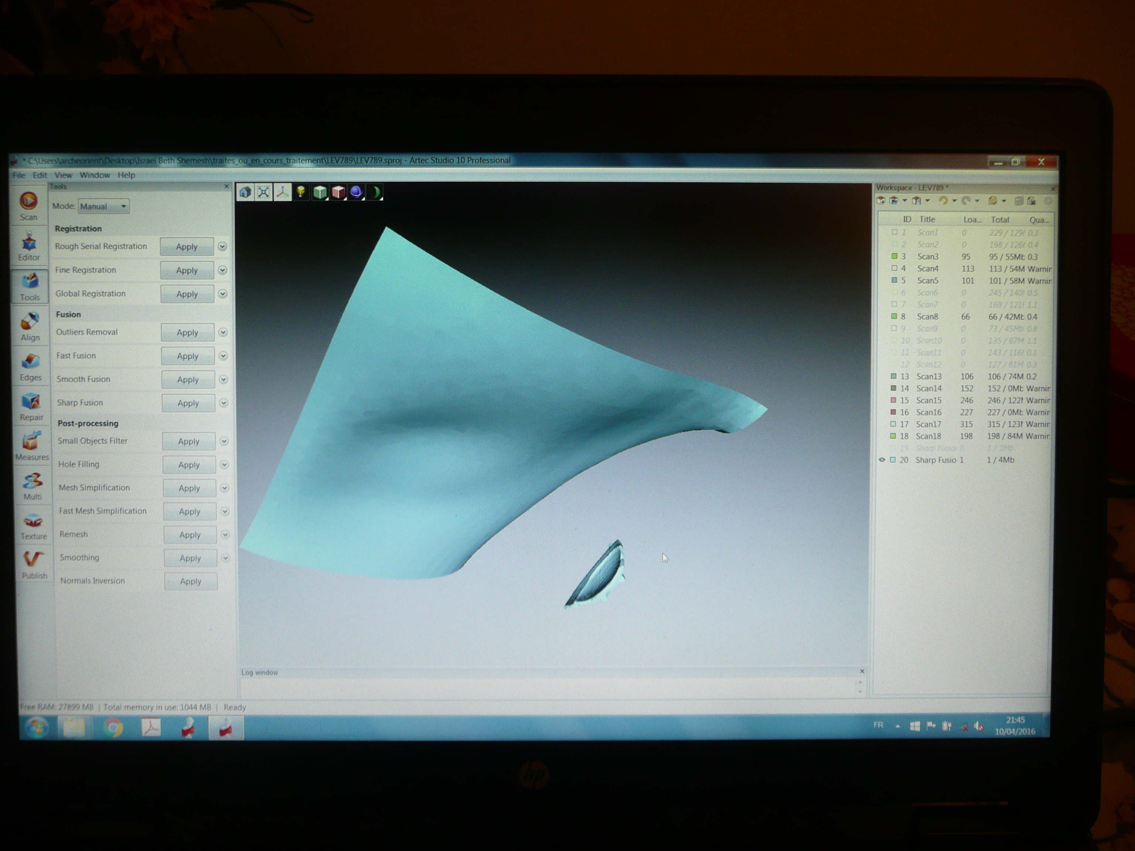Open the Window menu
Screen dimensions: 1135x851
click(x=95, y=175)
